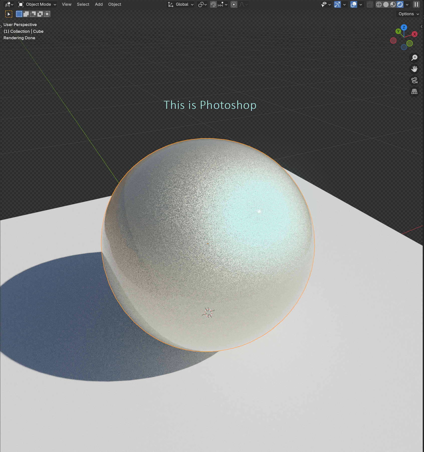Choose the Set new selection mode
Screen dimensions: 424x452
point(19,14)
